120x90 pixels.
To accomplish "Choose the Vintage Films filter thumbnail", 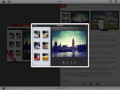I will pyautogui.click(x=45, y=34).
